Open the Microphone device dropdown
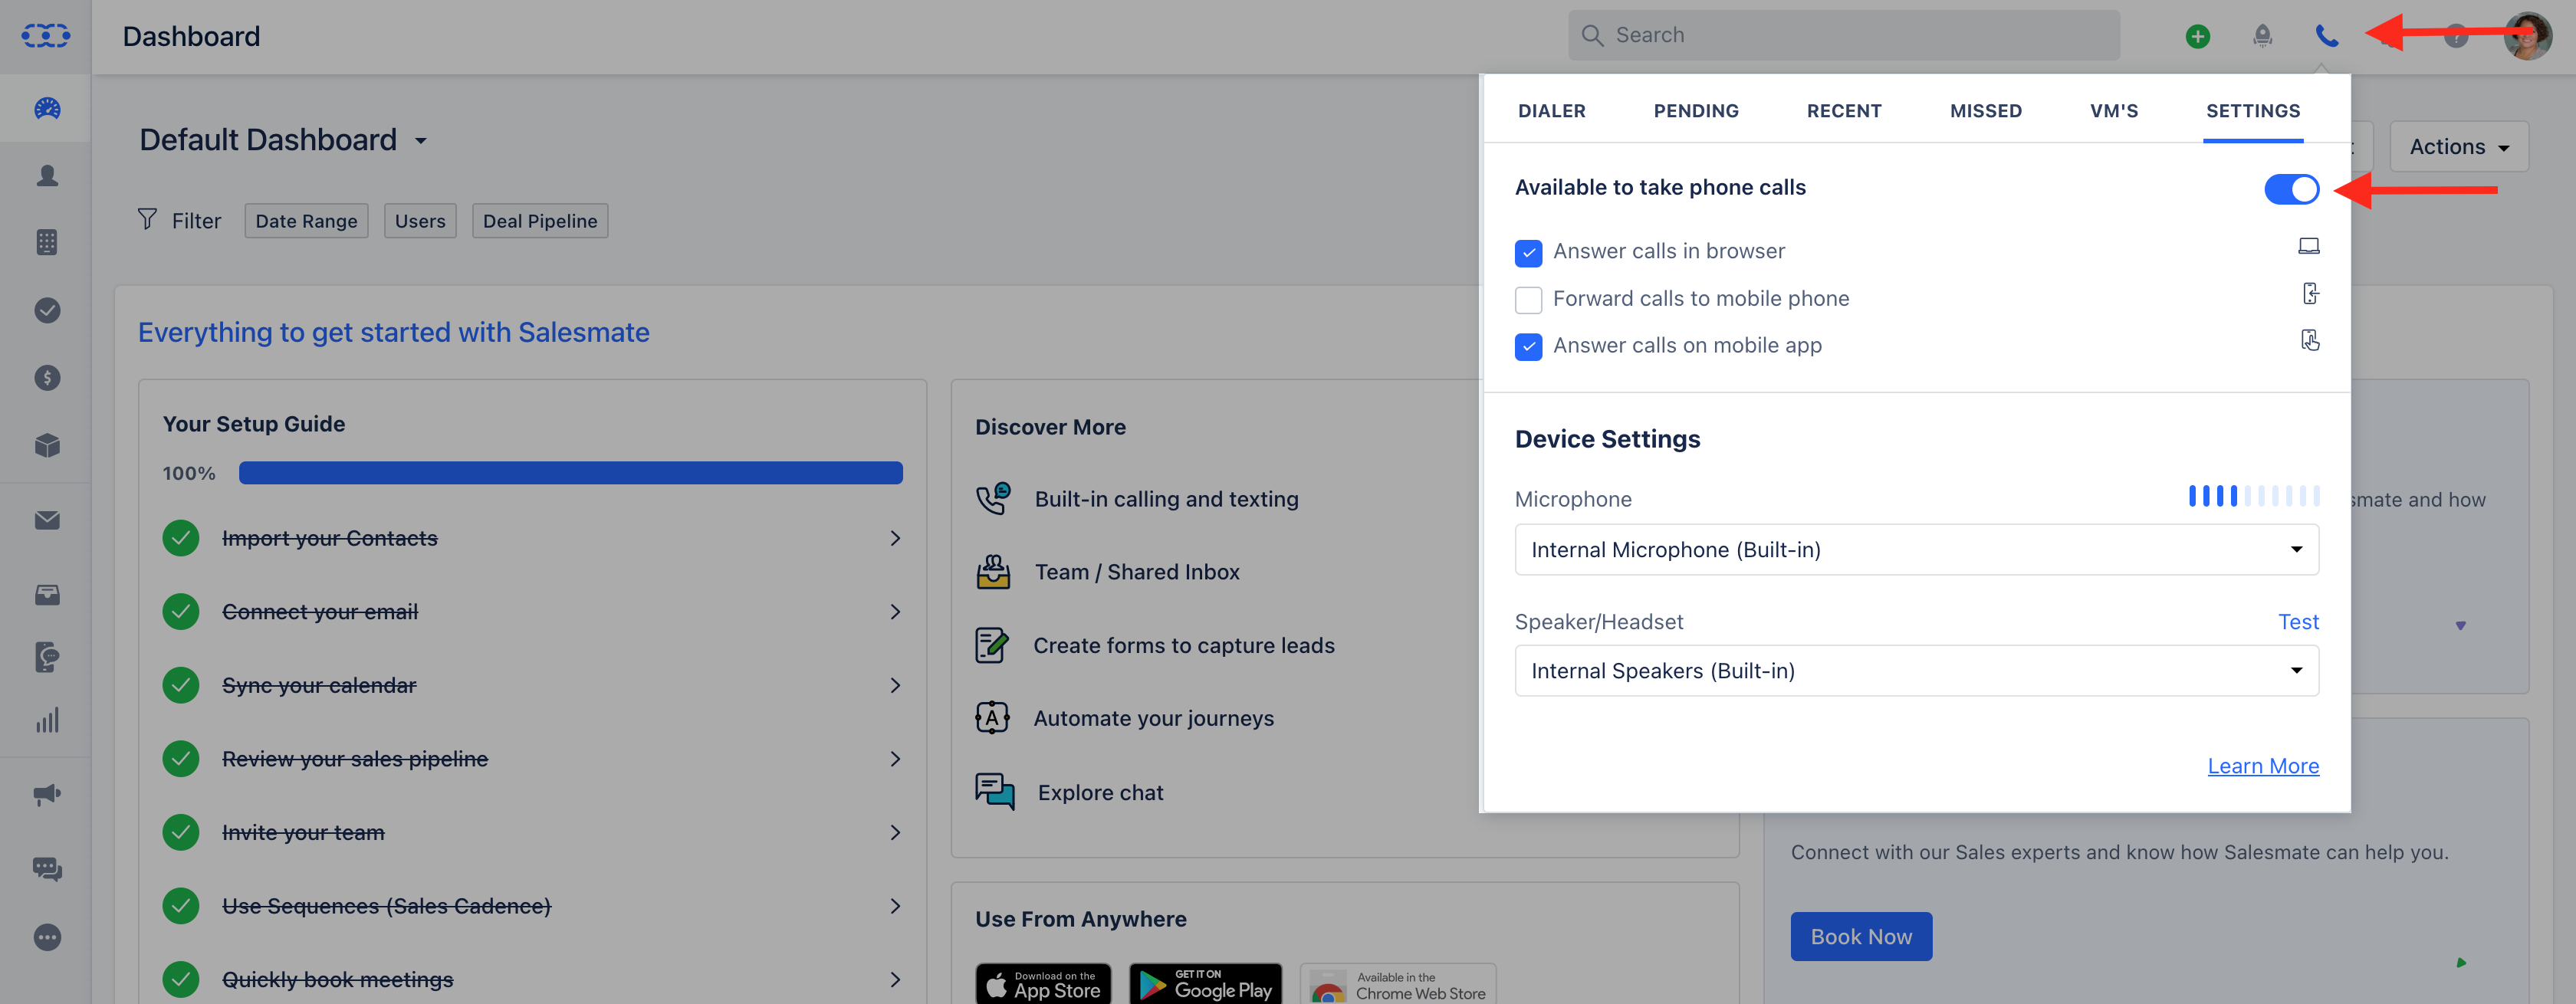This screenshot has height=1004, width=2576. tap(1916, 550)
